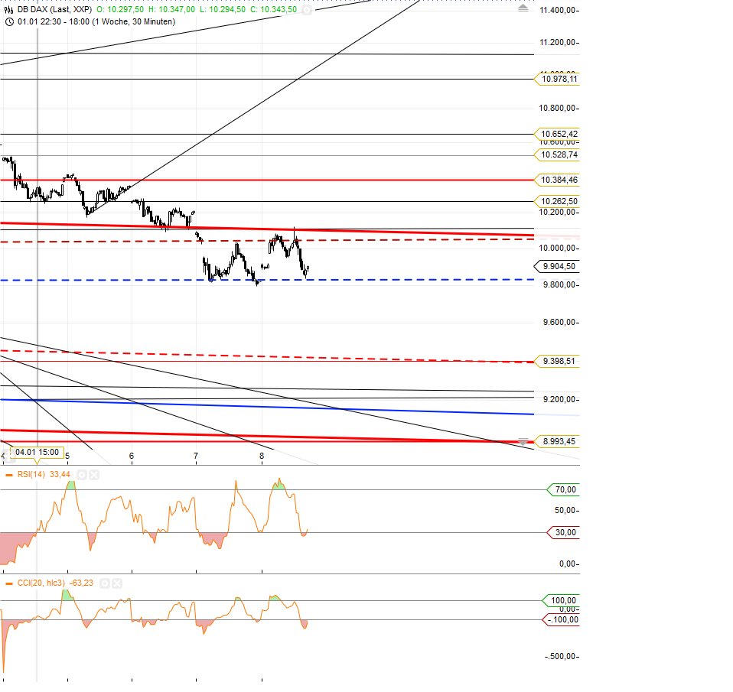Screen dimensions: 733x692
Task: Click the 04.01 15:00 date label
Action: point(36,452)
